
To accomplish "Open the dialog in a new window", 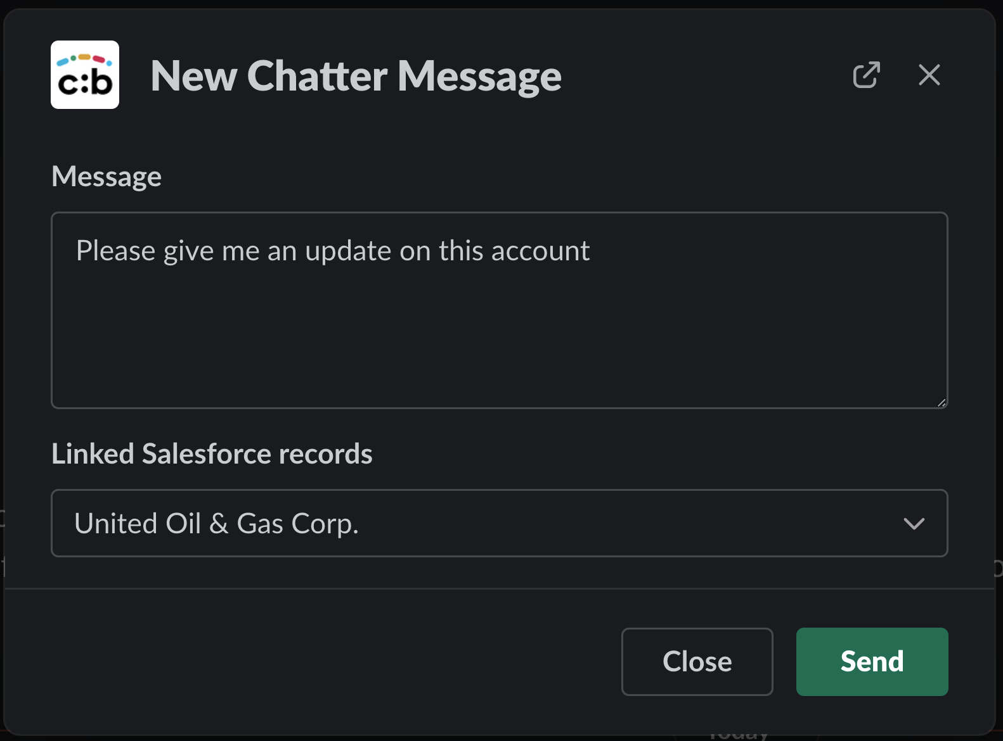I will (866, 75).
